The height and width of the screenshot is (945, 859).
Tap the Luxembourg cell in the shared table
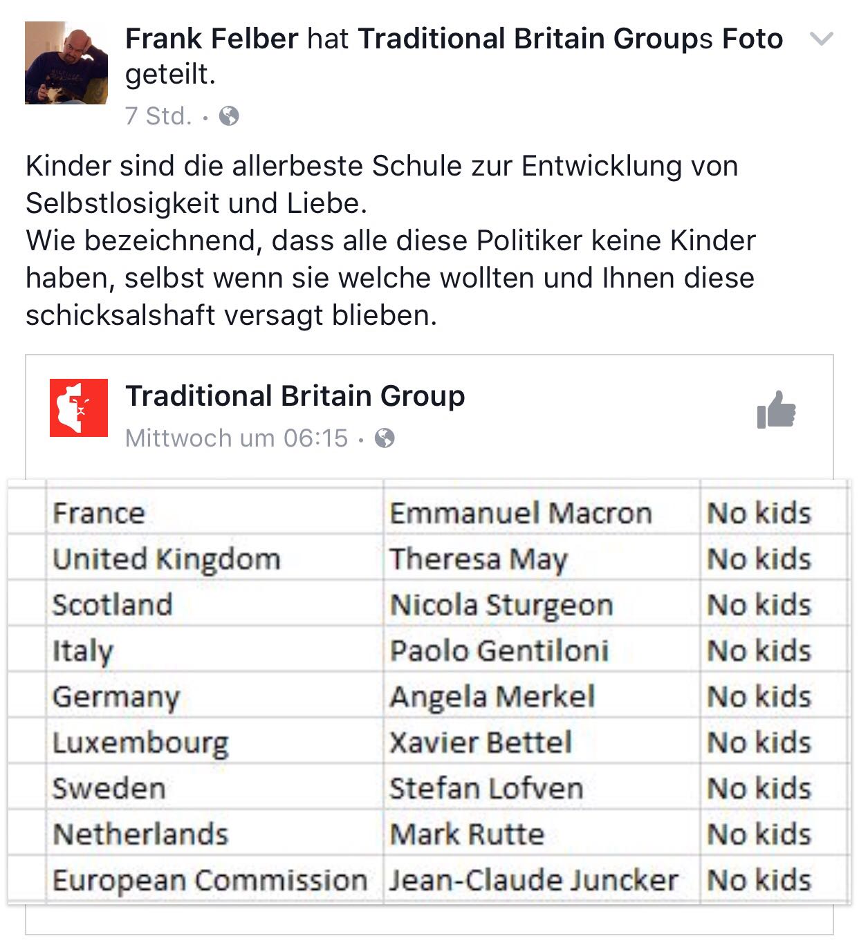[x=215, y=742]
